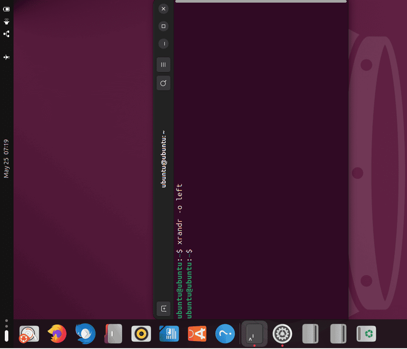Click the volume icon in the system tray

(7, 21)
